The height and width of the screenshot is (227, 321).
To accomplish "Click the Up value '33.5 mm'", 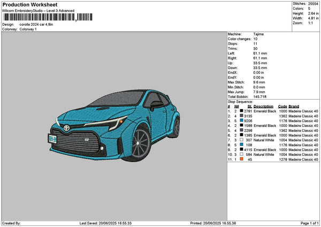I will coord(260,63).
